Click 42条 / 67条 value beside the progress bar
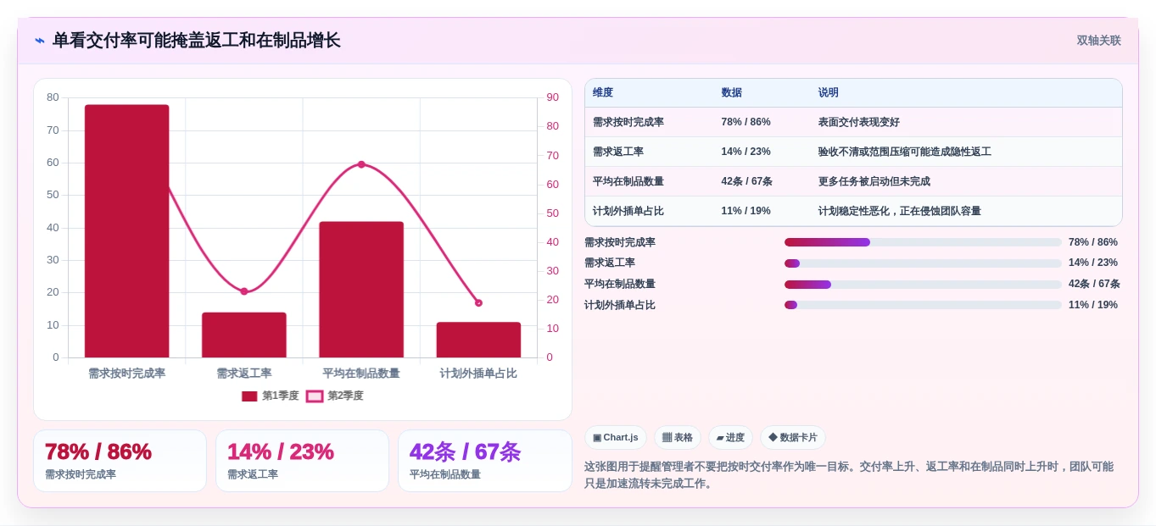Screen dimensions: 1156x526 coord(1094,285)
